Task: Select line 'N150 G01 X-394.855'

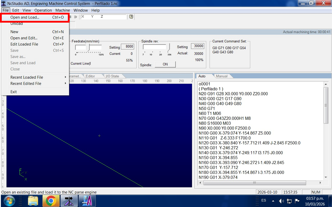Action: [218, 158]
